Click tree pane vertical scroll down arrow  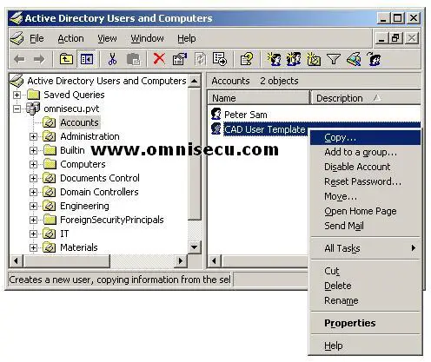click(x=194, y=247)
